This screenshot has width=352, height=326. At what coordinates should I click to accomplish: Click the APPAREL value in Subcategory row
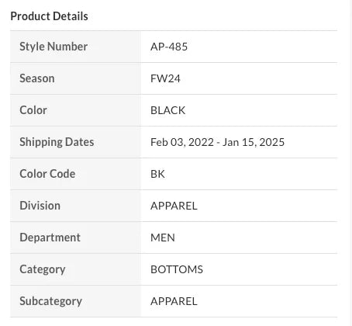pyautogui.click(x=174, y=301)
